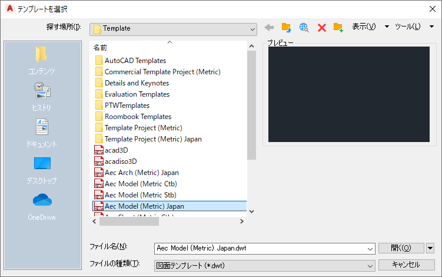This screenshot has width=442, height=277.
Task: Open the 表示(V) view dropdown menu
Action: pos(371,27)
